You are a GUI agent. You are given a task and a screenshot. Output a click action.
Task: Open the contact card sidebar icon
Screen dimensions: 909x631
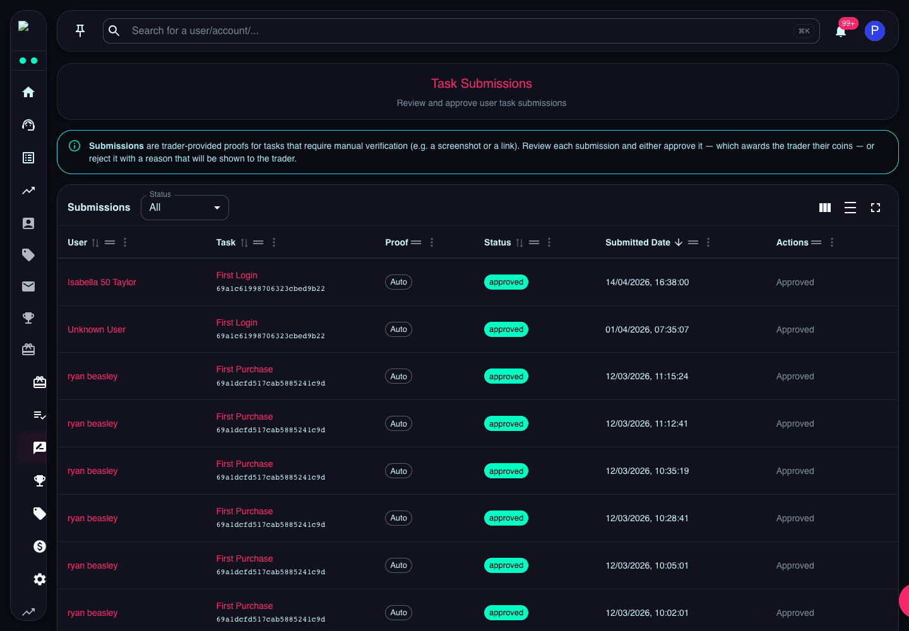tap(28, 223)
